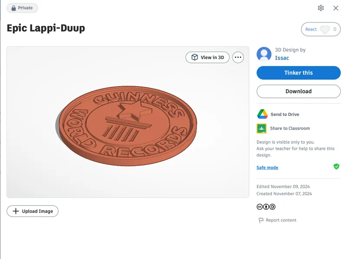Click the cube icon in View in 3D

tap(194, 57)
